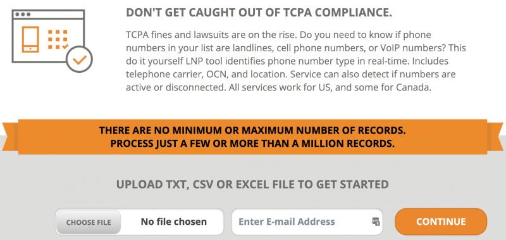
Task: Click the right folded end of orange ribbon
Action: [495, 136]
